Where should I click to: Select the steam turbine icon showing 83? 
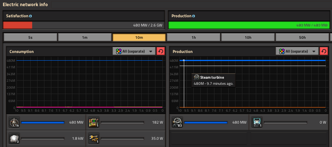[177, 122]
